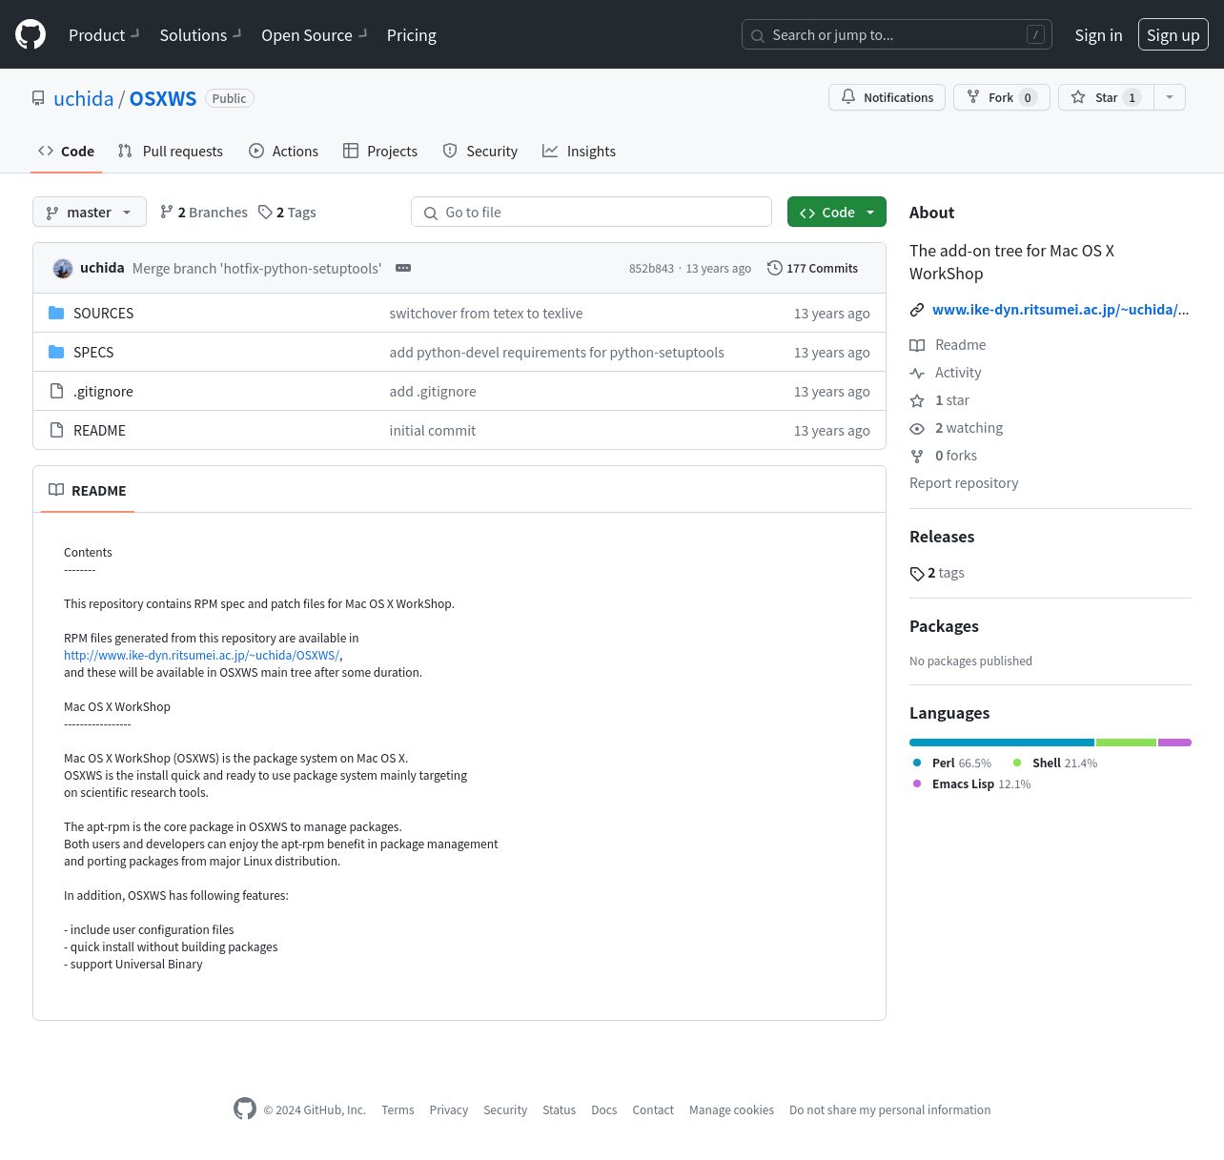
Task: Click the repository icon beside uchida
Action: [x=38, y=98]
